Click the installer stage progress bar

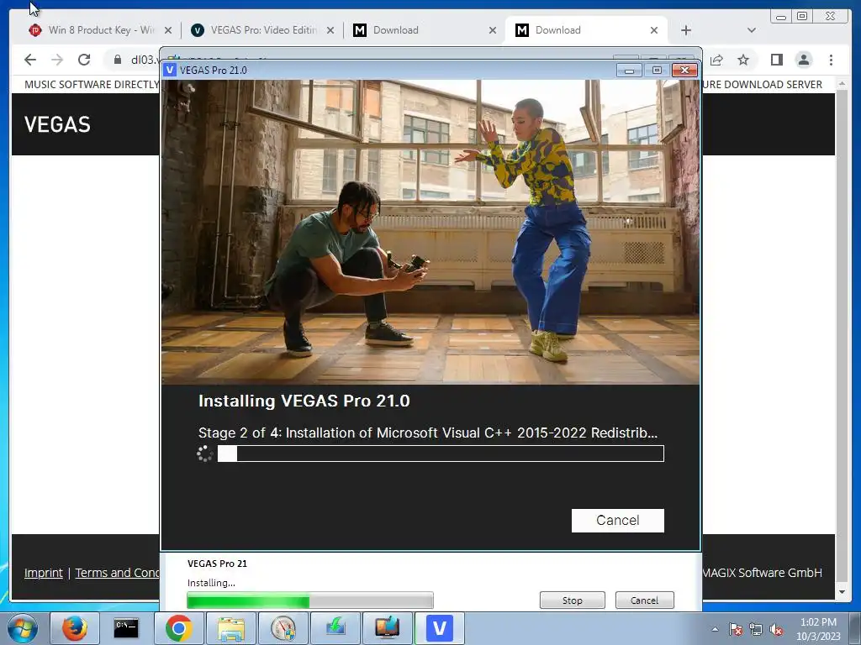pyautogui.click(x=441, y=454)
